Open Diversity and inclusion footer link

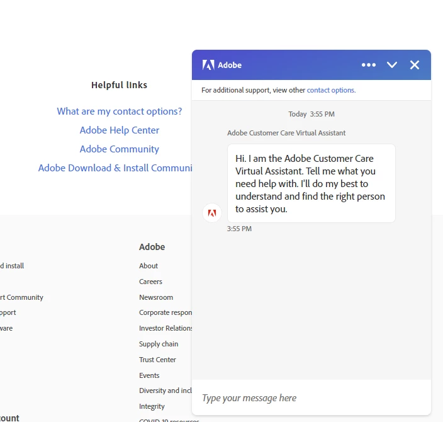click(165, 391)
